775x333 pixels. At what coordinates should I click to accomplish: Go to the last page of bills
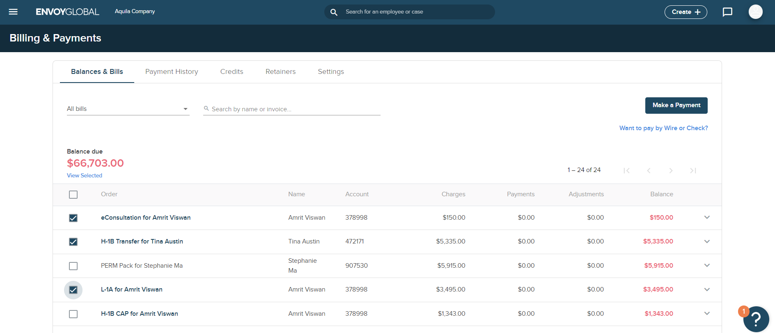(x=693, y=170)
